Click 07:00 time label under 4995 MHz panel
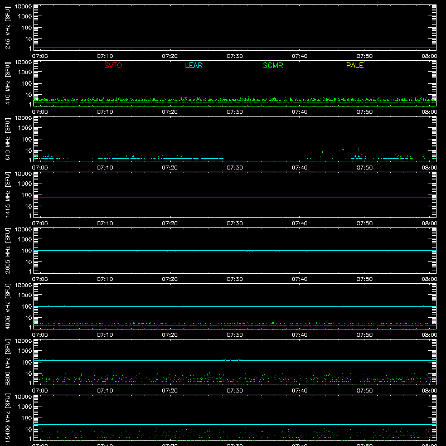The image size is (446, 446). [40, 335]
